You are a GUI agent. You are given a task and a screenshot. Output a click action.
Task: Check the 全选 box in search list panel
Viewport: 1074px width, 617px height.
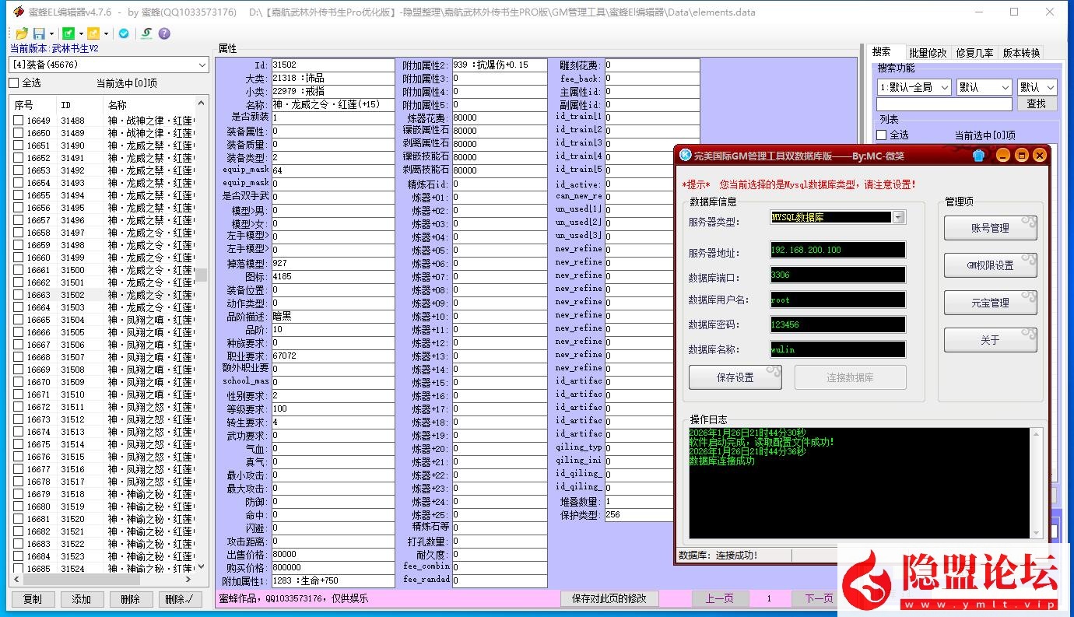[882, 135]
